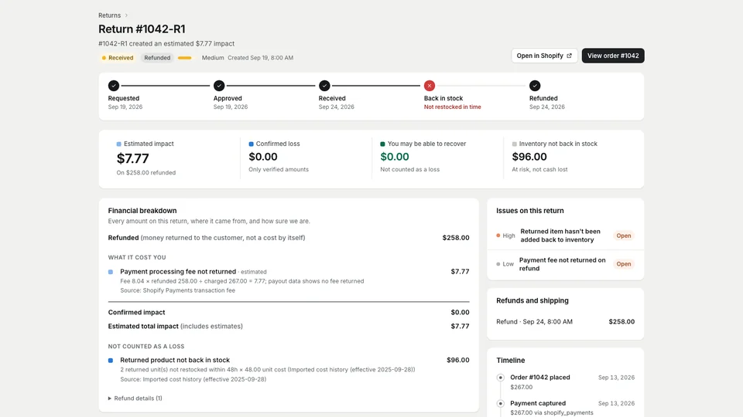Click the $96.00 inventory at risk value

pyautogui.click(x=529, y=157)
